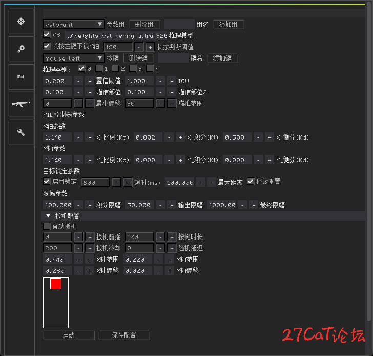Open the valorant parameter group dropdown
The height and width of the screenshot is (356, 373).
(74, 24)
